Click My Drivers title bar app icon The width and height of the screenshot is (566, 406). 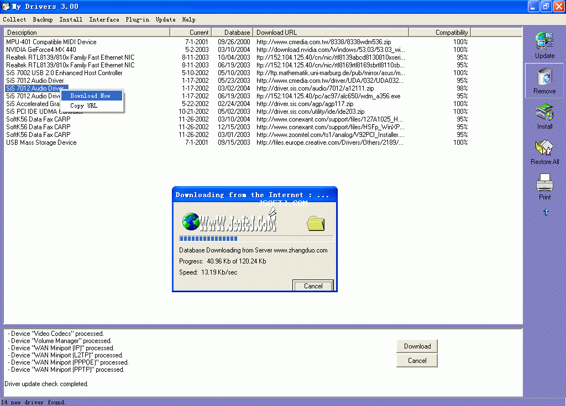(6, 6)
